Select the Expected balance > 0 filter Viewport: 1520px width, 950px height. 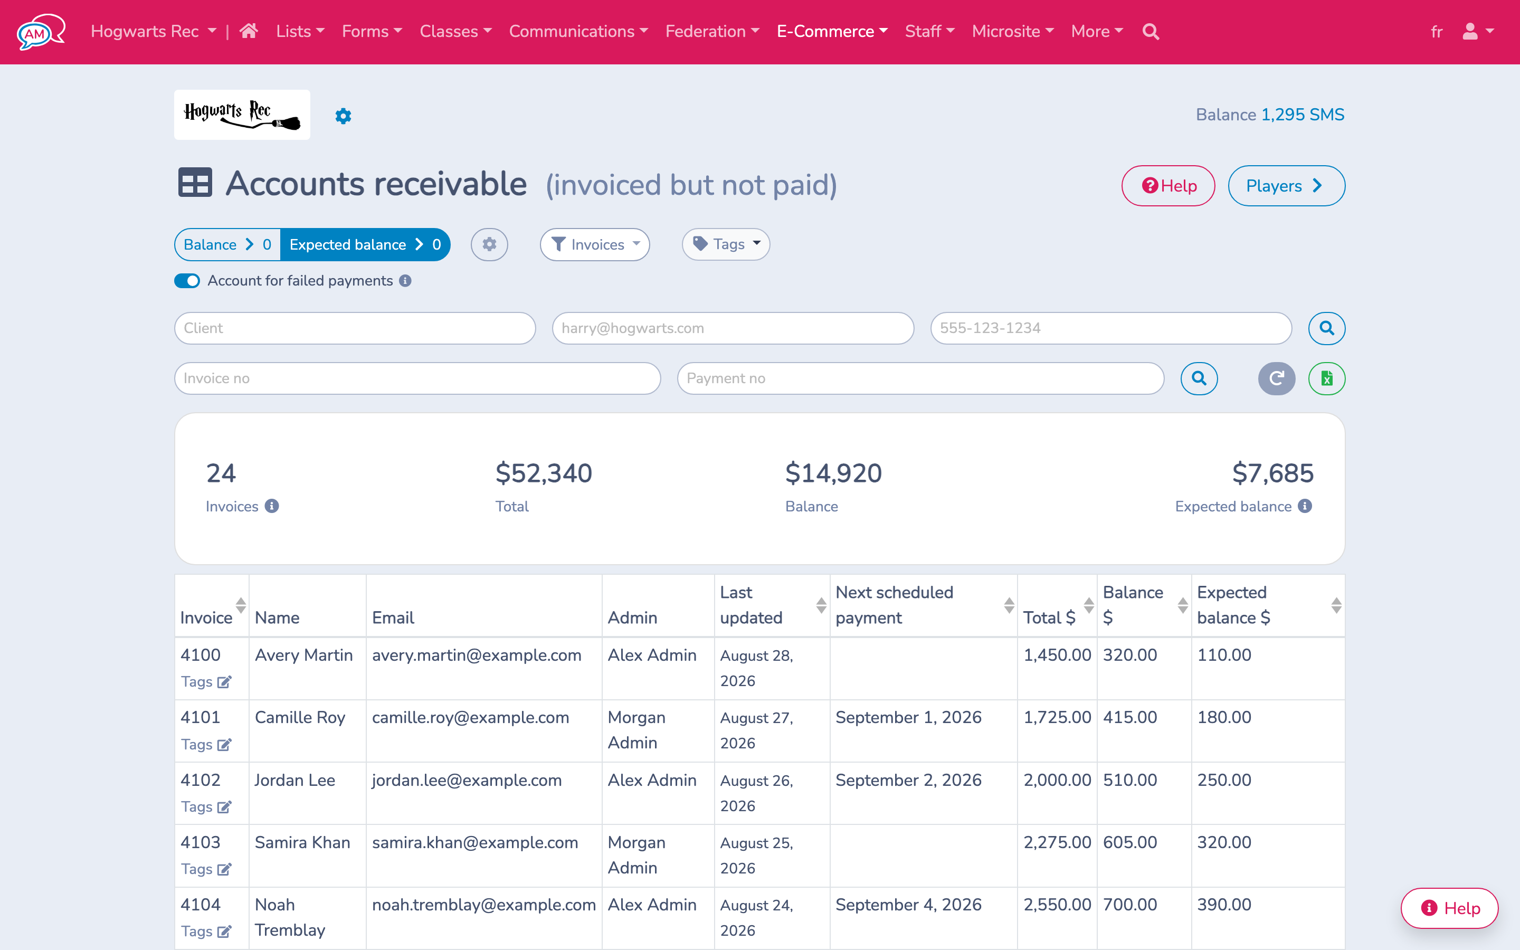tap(365, 244)
